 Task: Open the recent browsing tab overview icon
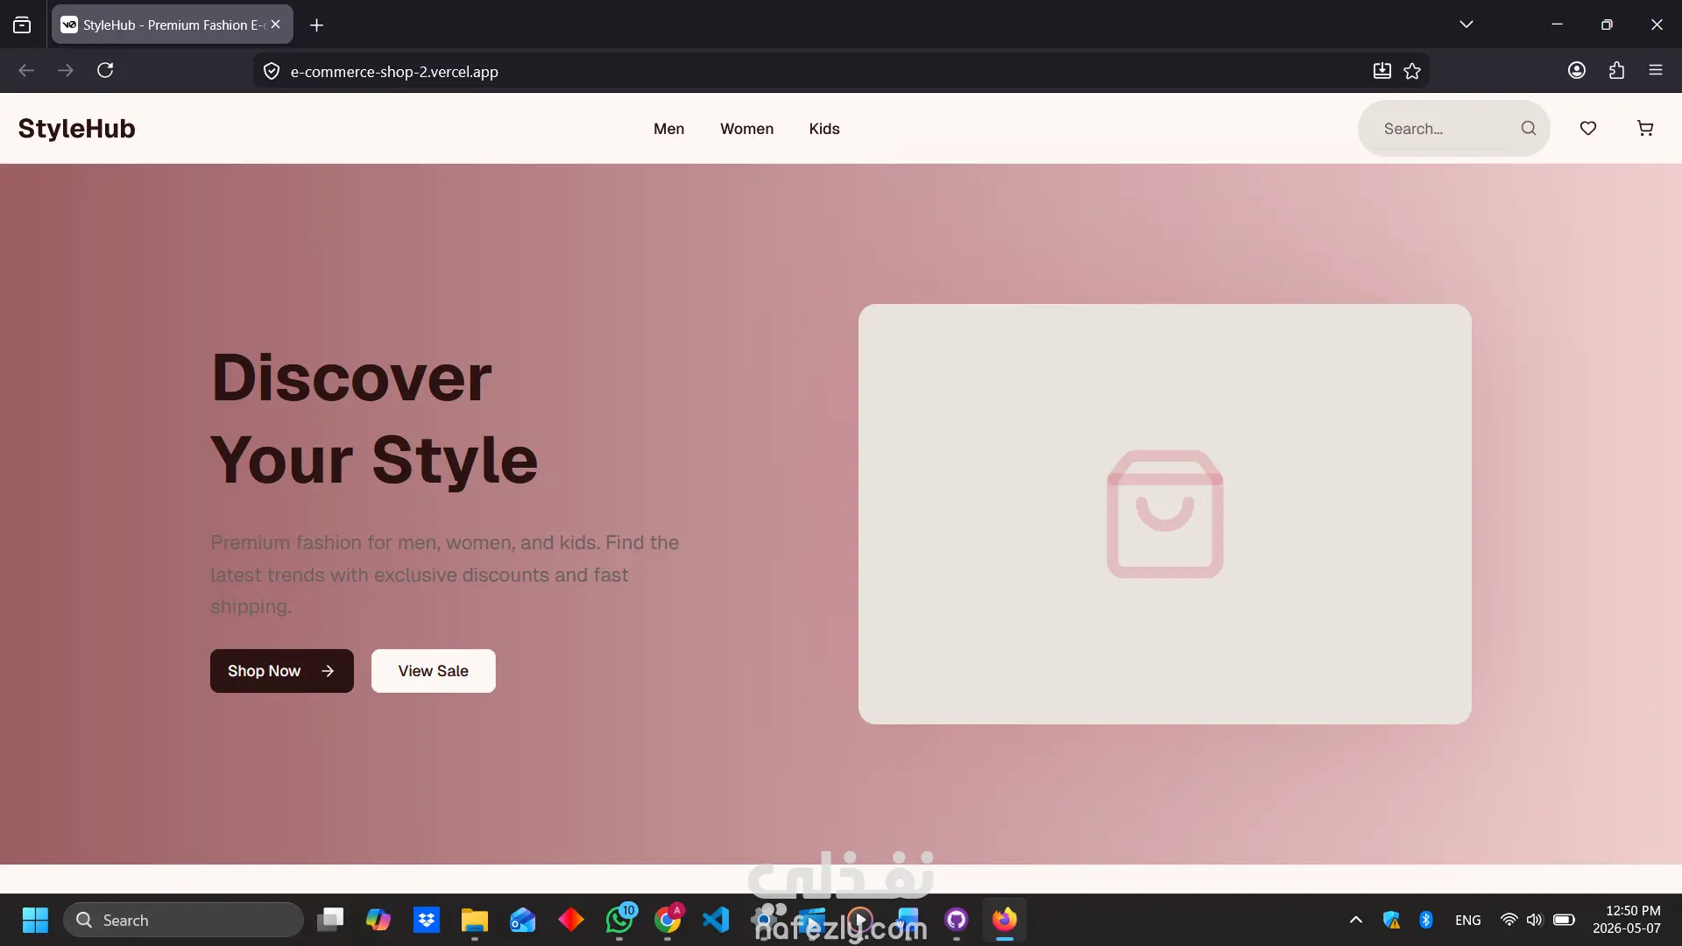tap(22, 25)
